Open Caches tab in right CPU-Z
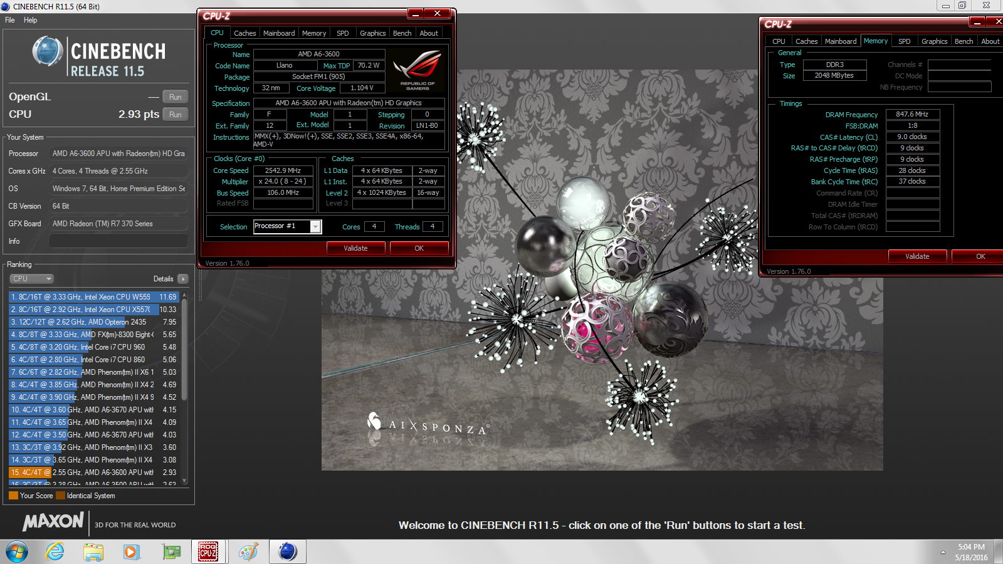 click(x=806, y=41)
